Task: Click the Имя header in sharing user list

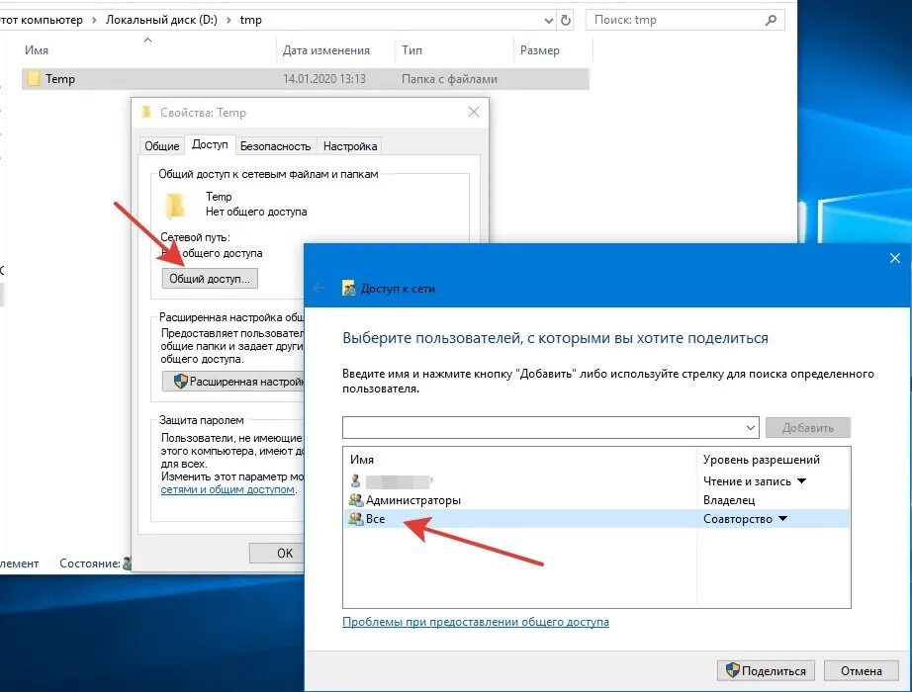Action: pyautogui.click(x=361, y=460)
